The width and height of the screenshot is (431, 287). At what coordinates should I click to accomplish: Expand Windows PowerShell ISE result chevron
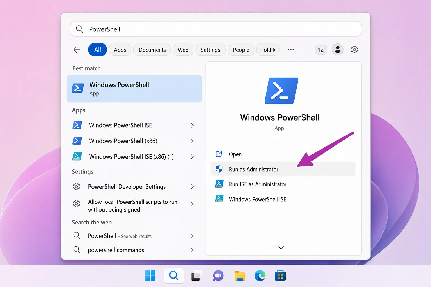pos(192,125)
